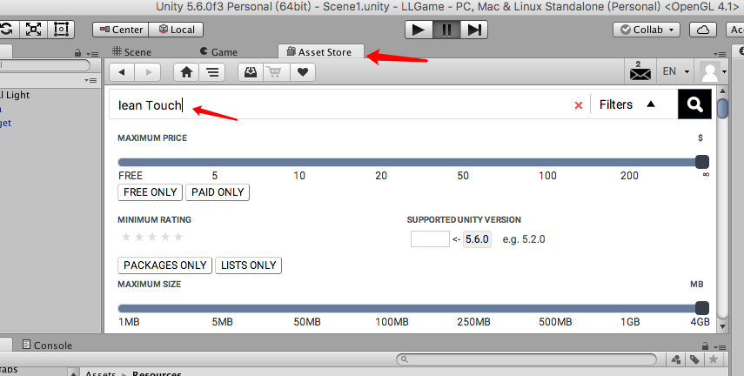Open the bottom panel options menu
The image size is (744, 376).
coord(720,347)
